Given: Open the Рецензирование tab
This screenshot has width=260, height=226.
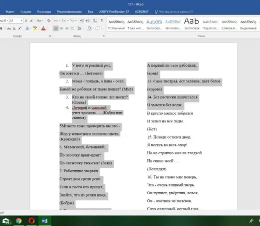Looking at the screenshot, I should pyautogui.click(x=69, y=12).
